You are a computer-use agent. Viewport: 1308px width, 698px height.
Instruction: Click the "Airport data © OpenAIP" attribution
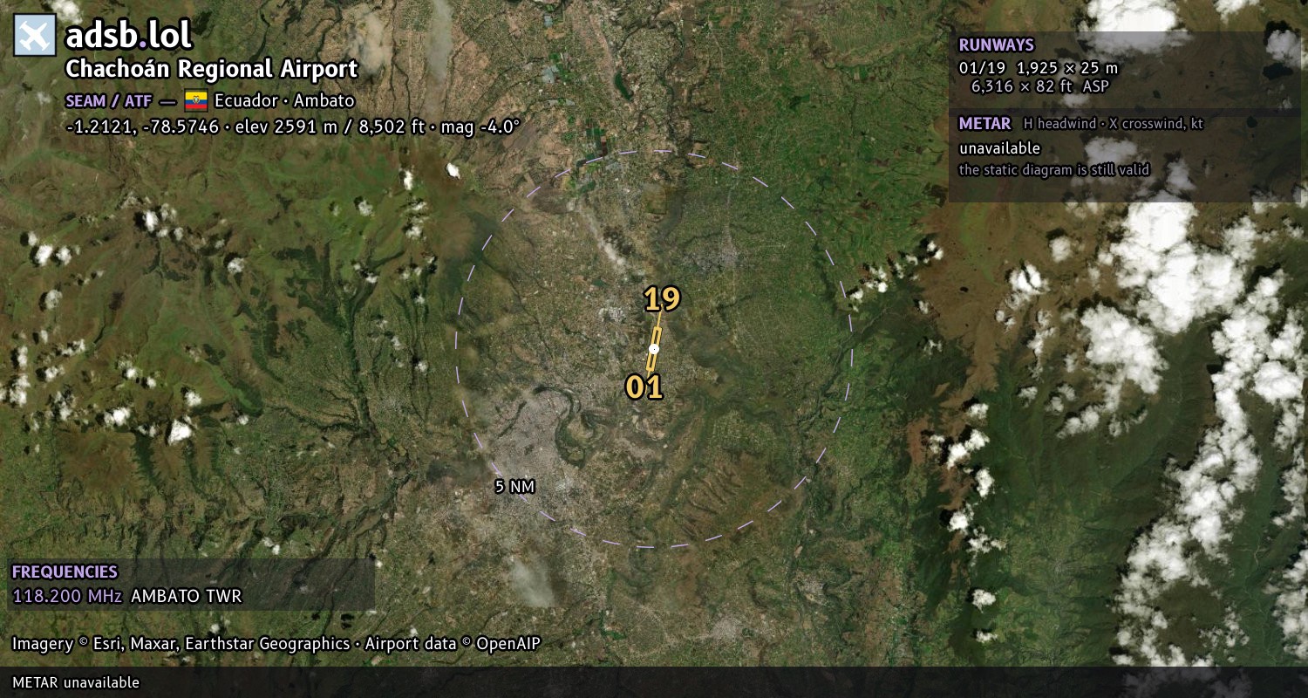point(453,644)
